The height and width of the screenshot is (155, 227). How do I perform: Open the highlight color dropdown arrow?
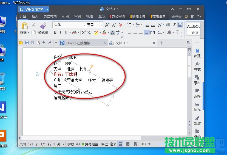click(100, 32)
